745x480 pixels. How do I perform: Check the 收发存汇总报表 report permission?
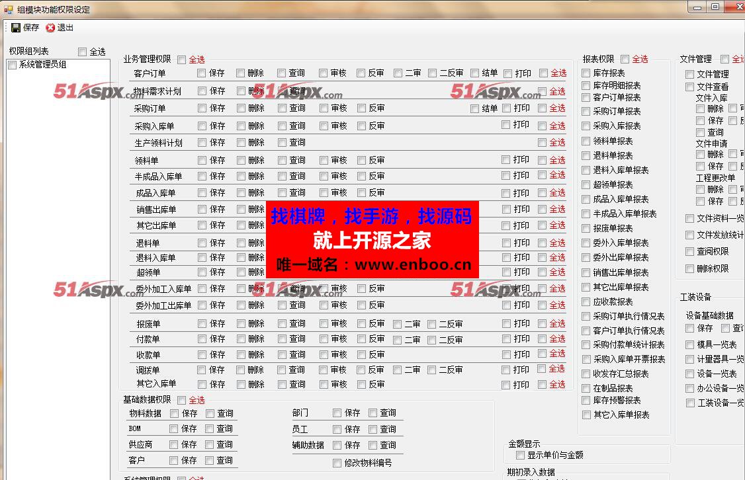(586, 374)
